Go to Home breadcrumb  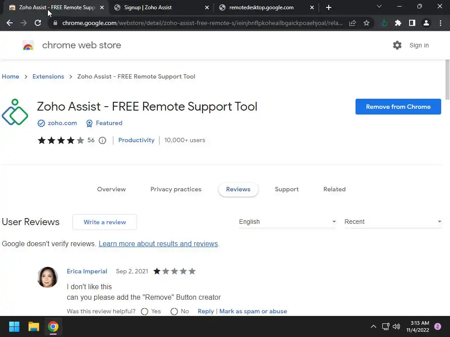[x=11, y=76]
